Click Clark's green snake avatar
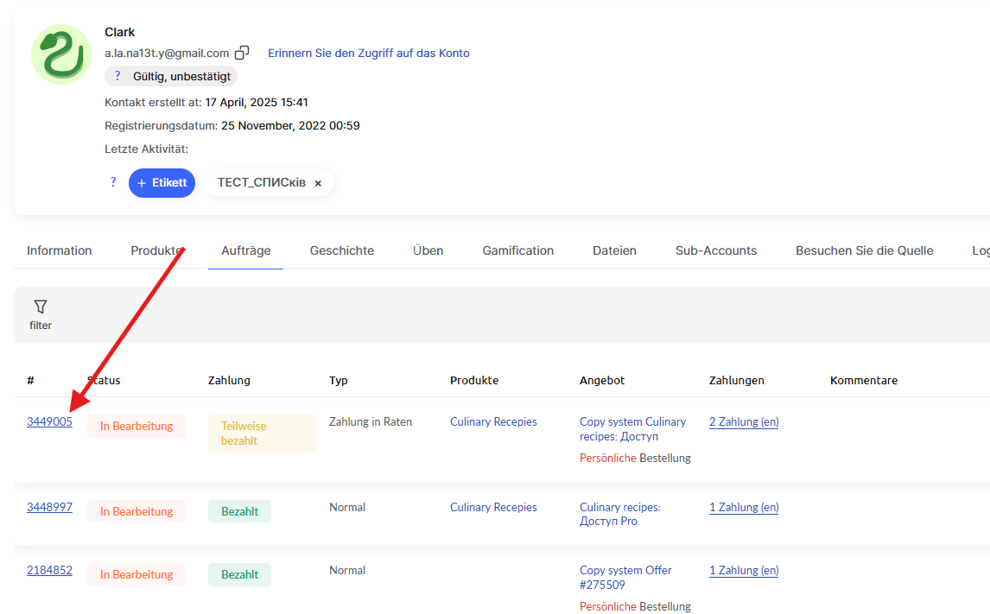This screenshot has height=614, width=990. pyautogui.click(x=61, y=54)
